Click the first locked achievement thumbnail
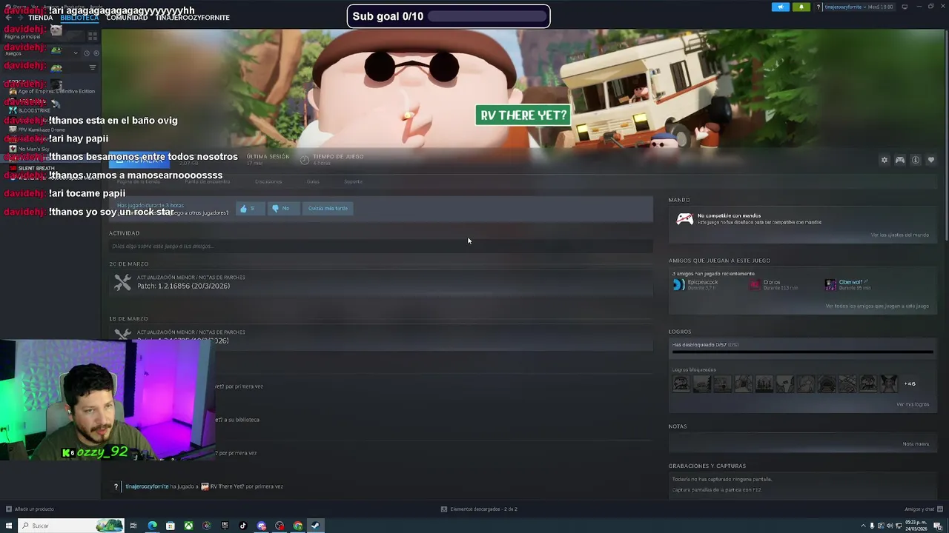Viewport: 949px width, 533px height. pos(681,383)
